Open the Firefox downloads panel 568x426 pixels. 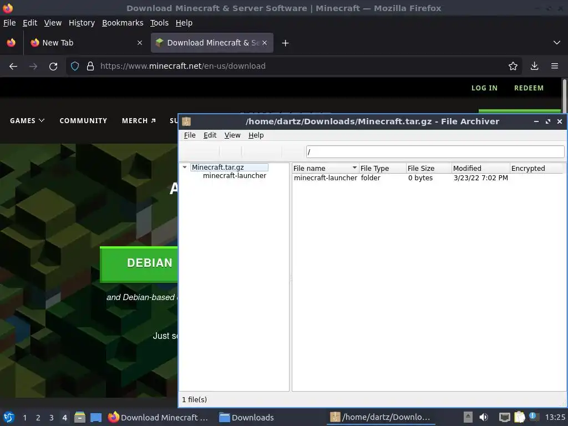[x=534, y=66]
